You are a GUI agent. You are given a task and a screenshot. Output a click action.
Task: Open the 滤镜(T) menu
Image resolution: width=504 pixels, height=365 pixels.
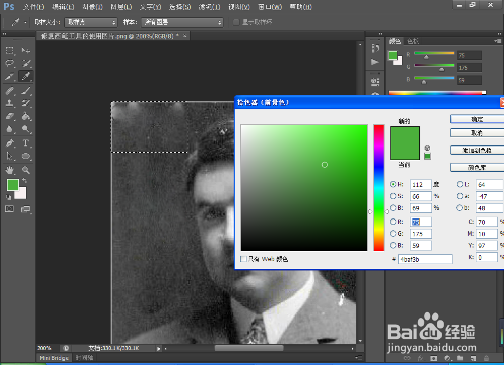coord(209,7)
